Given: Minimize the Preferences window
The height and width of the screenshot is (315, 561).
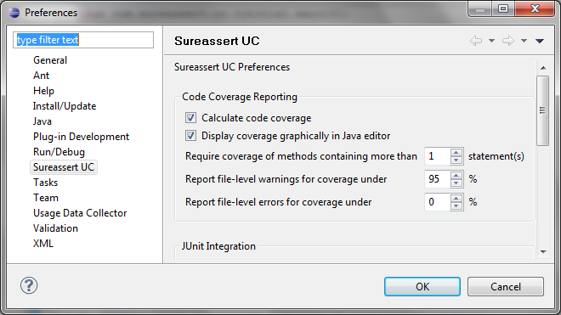Looking at the screenshot, I should coord(480,8).
